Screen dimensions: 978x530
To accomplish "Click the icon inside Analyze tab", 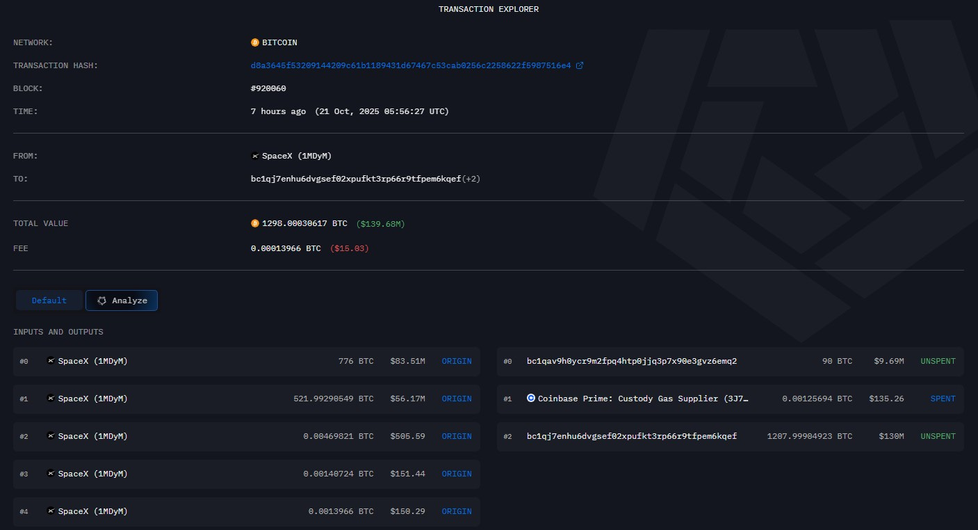I will tap(101, 300).
